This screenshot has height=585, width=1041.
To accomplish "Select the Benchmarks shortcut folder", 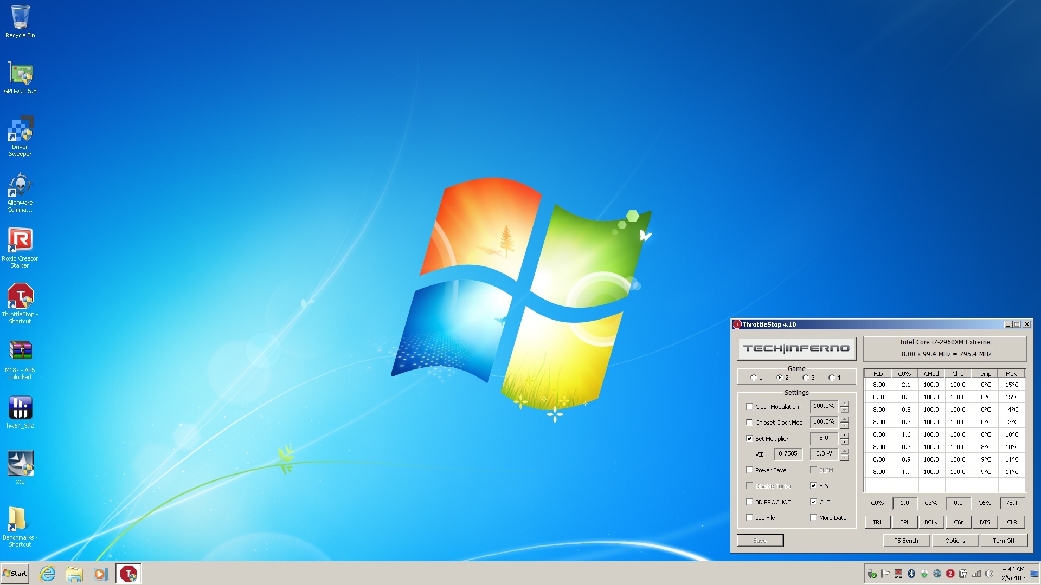I will pyautogui.click(x=20, y=527).
